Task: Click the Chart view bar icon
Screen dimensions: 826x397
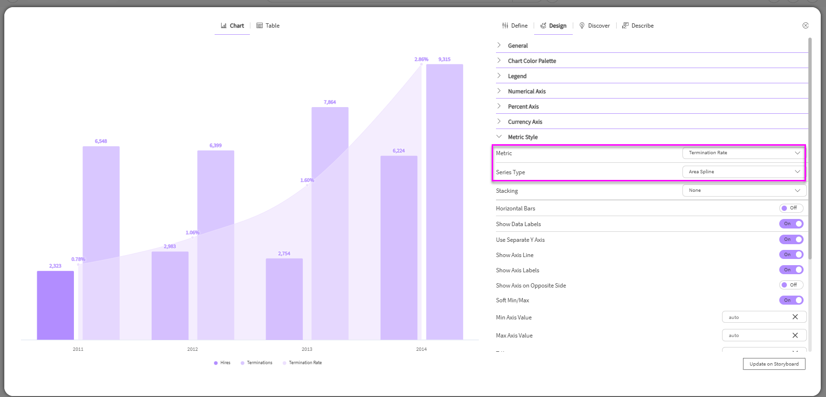Action: 224,26
